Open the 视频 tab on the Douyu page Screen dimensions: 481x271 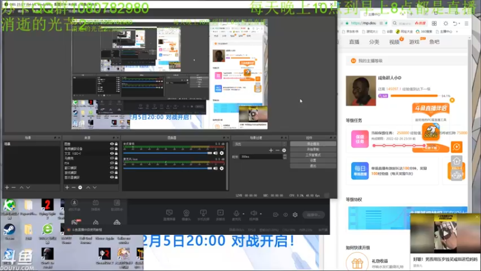tap(394, 42)
